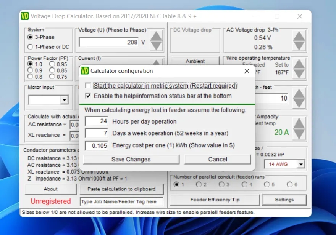The height and width of the screenshot is (235, 336).
Task: Increase ampacity with the up arrow
Action: point(299,123)
